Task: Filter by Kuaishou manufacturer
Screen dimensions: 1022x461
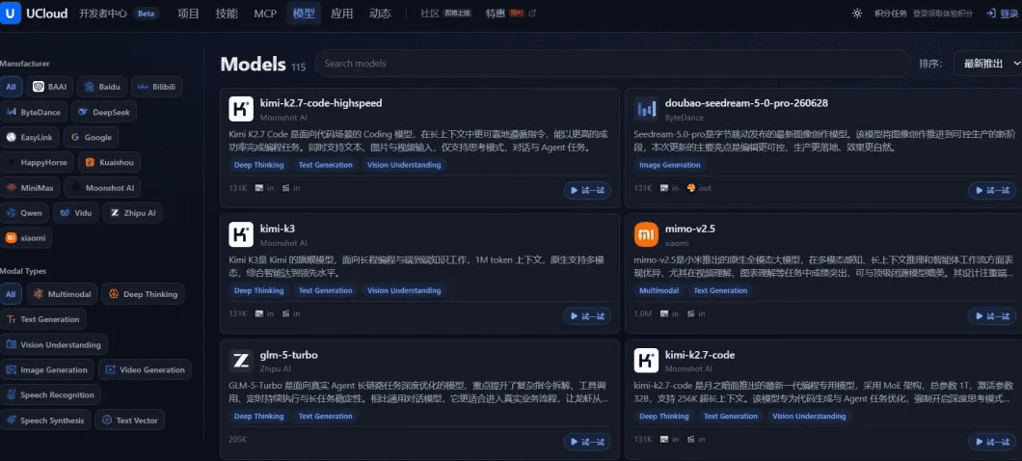Action: (x=110, y=162)
